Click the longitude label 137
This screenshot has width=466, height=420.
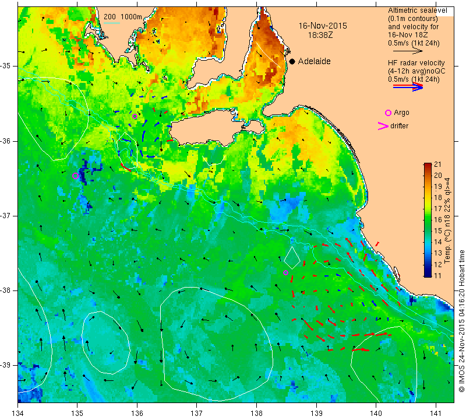[197, 414]
